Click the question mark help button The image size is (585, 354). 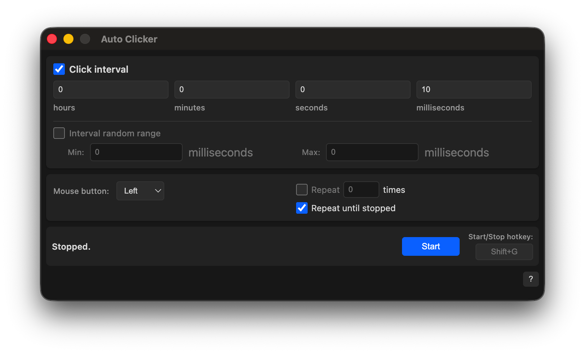(531, 279)
